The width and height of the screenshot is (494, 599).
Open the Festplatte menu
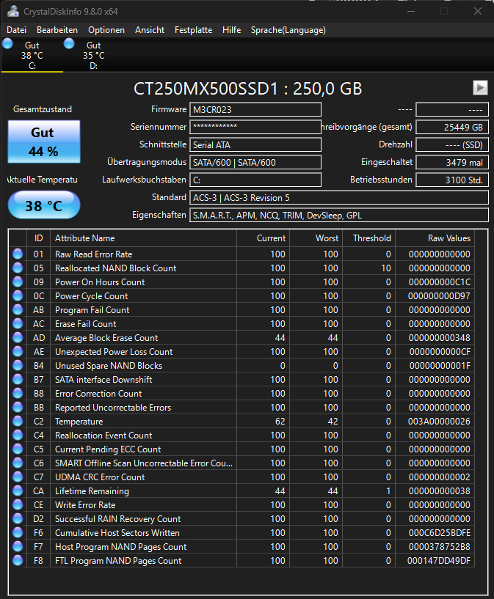point(193,30)
